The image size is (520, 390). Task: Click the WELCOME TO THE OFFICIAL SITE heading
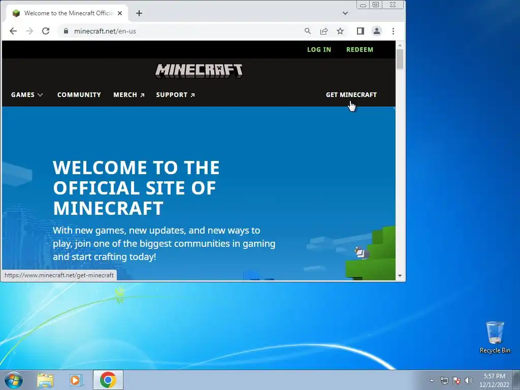pos(136,188)
